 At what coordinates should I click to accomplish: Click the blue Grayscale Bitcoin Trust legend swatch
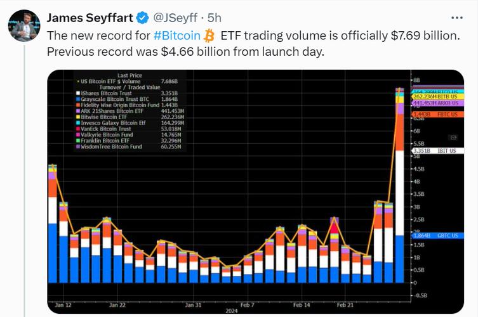point(77,100)
